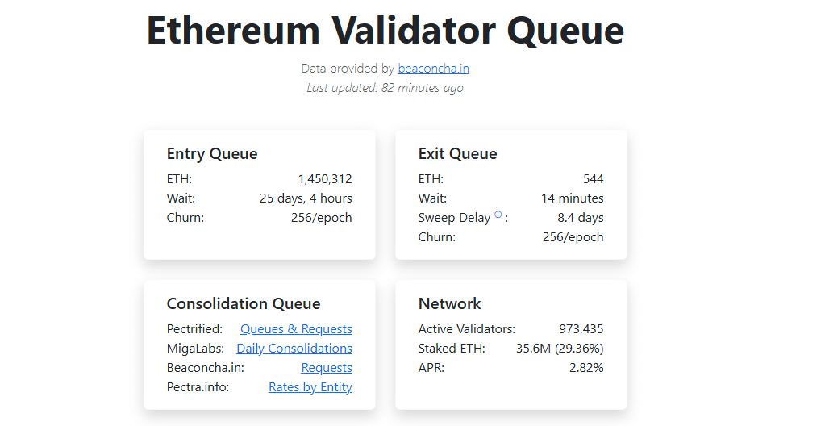
Task: Click the Consolidation Queue card heading
Action: click(x=244, y=303)
